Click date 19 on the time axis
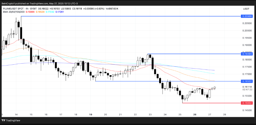The height and width of the screenshot is (125, 256). click(90, 114)
